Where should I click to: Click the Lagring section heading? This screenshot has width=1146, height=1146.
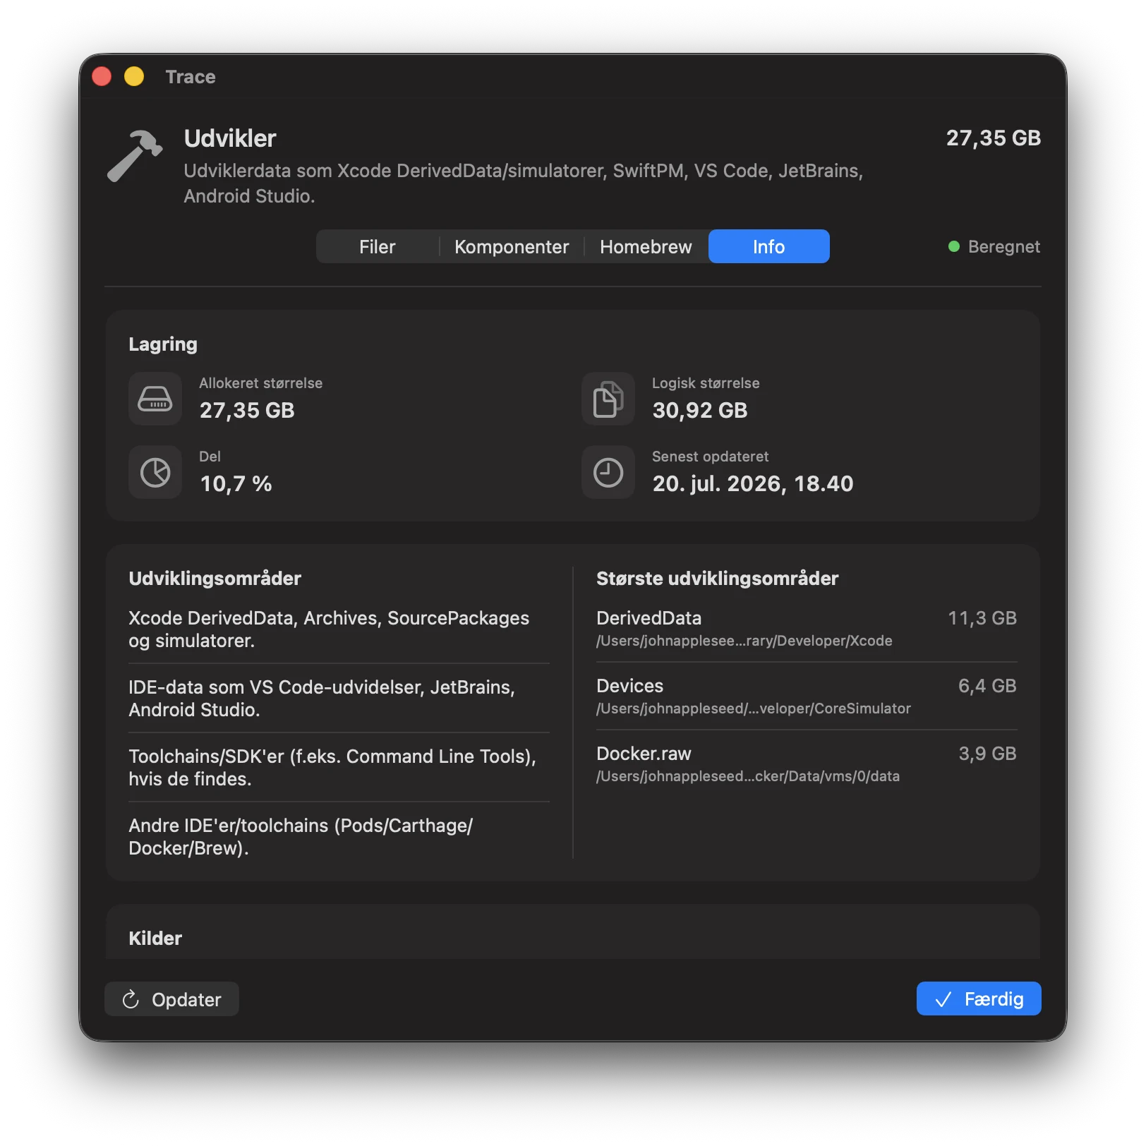point(163,344)
